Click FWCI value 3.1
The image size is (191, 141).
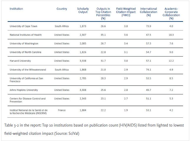pyautogui.click(x=126, y=52)
